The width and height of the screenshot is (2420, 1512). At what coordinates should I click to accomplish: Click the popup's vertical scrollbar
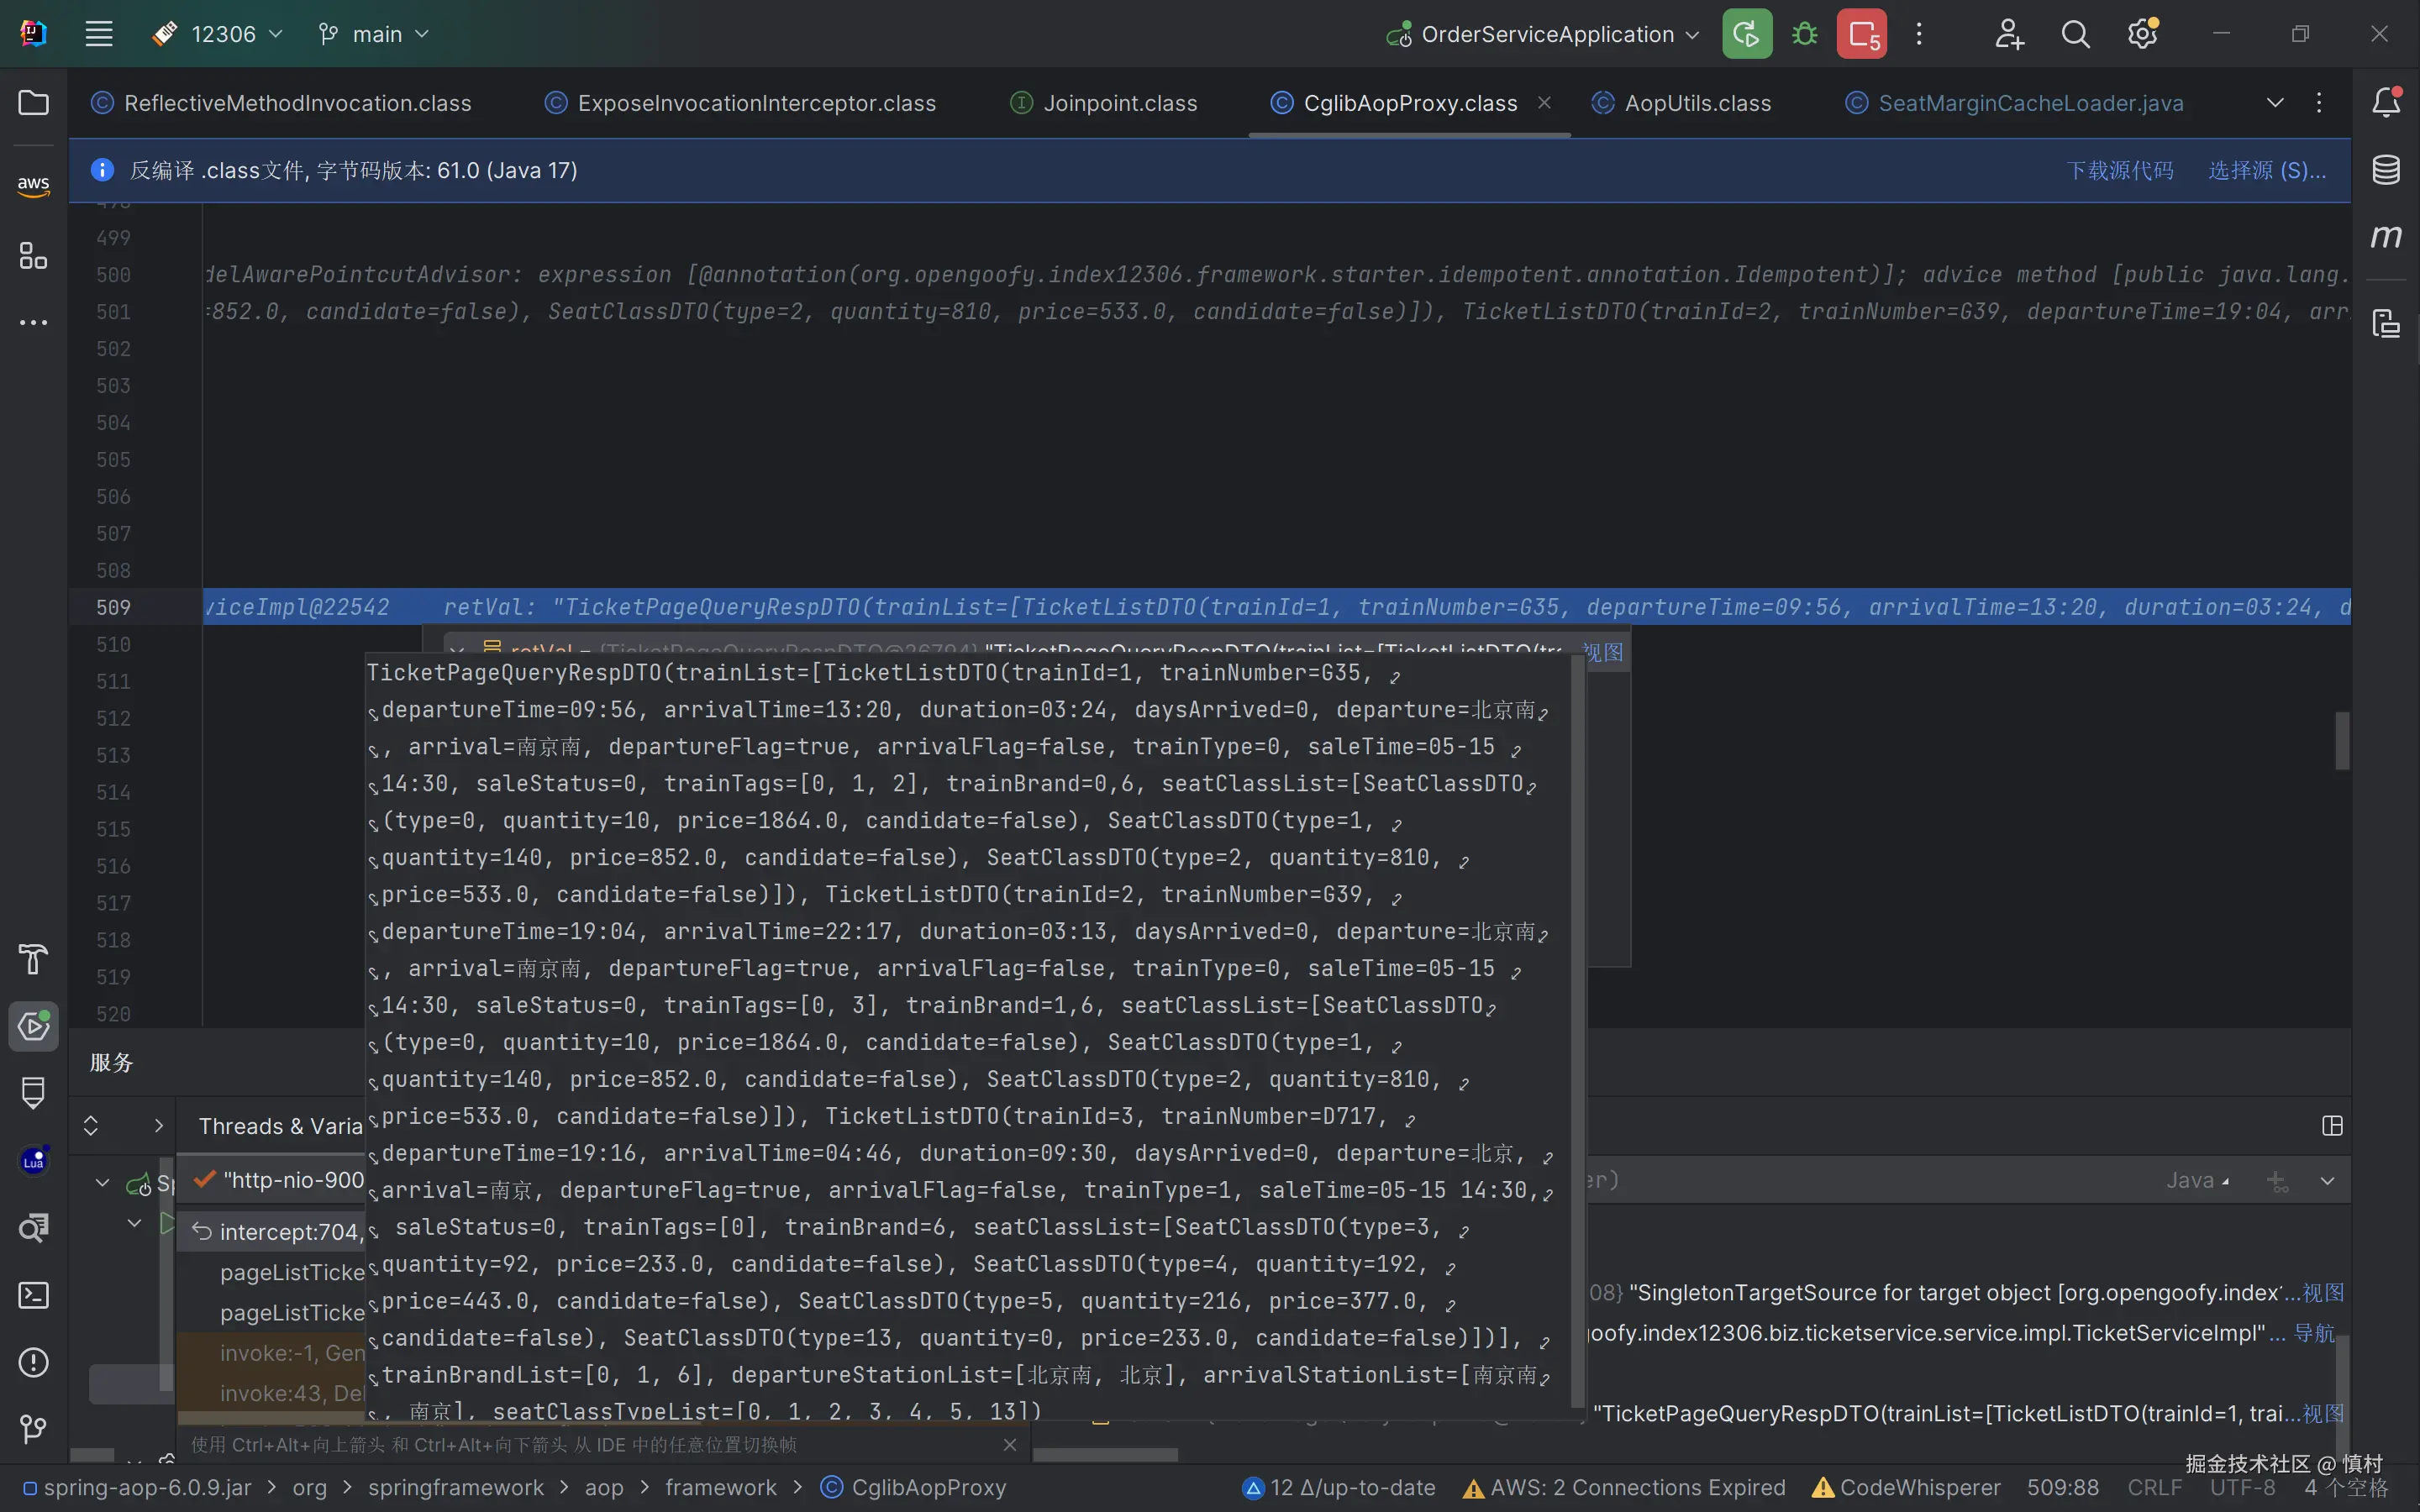coord(1577,1030)
